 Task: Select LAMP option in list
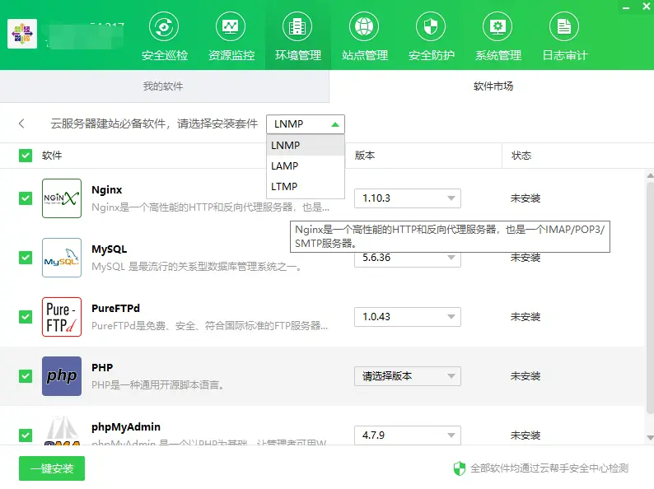point(306,166)
